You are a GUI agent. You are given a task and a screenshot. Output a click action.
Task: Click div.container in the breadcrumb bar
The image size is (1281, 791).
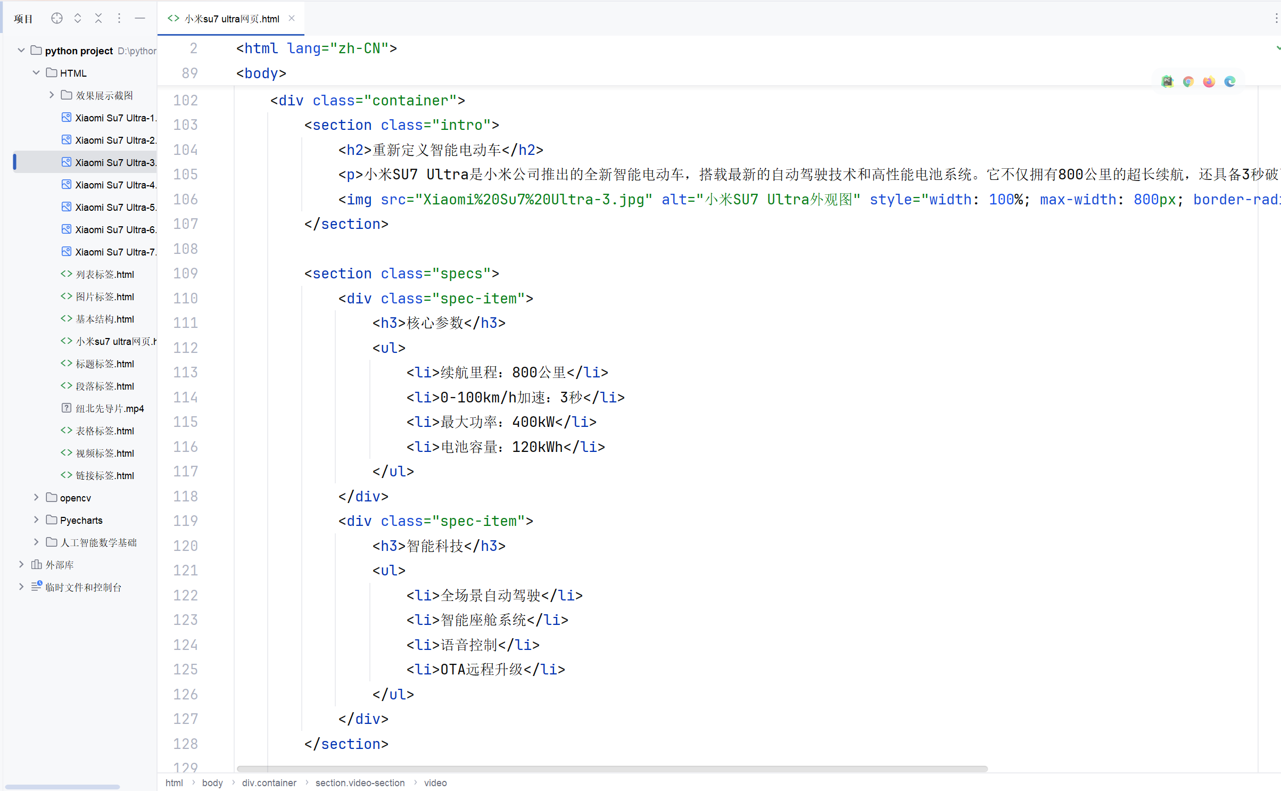pyautogui.click(x=269, y=783)
